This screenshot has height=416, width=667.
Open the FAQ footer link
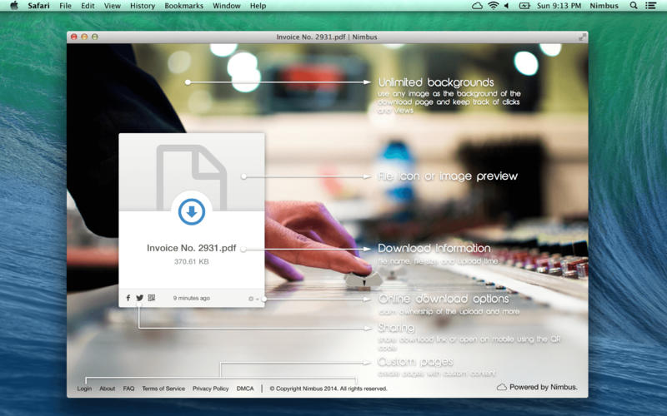coord(128,389)
